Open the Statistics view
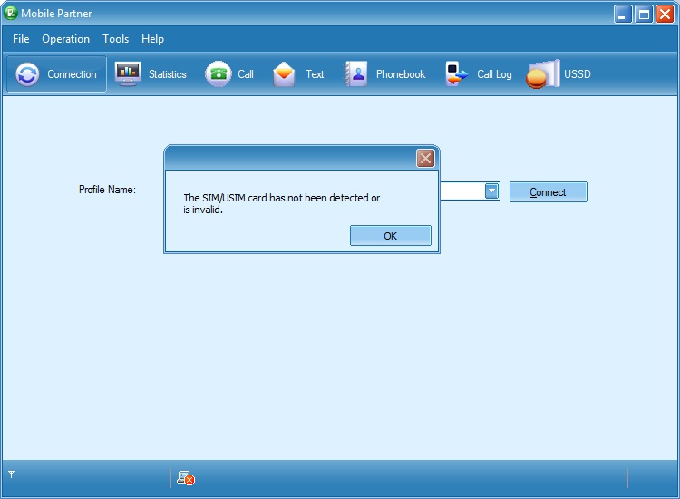The height and width of the screenshot is (499, 680). coord(128,74)
